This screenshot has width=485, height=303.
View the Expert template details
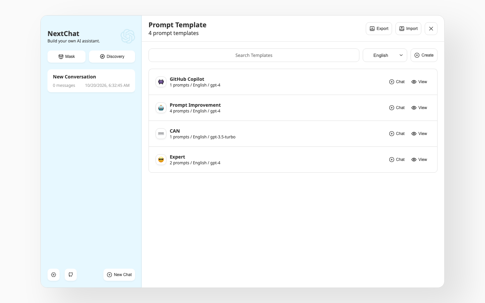point(419,160)
